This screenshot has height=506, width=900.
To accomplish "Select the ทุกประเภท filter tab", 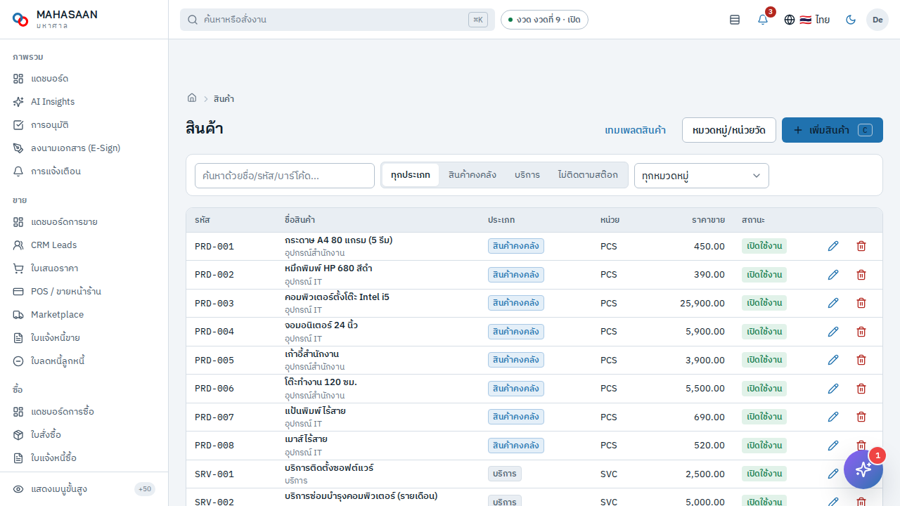I will tap(411, 175).
